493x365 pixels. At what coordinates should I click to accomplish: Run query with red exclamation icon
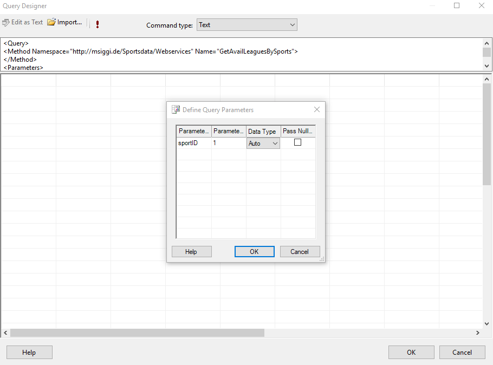[97, 24]
